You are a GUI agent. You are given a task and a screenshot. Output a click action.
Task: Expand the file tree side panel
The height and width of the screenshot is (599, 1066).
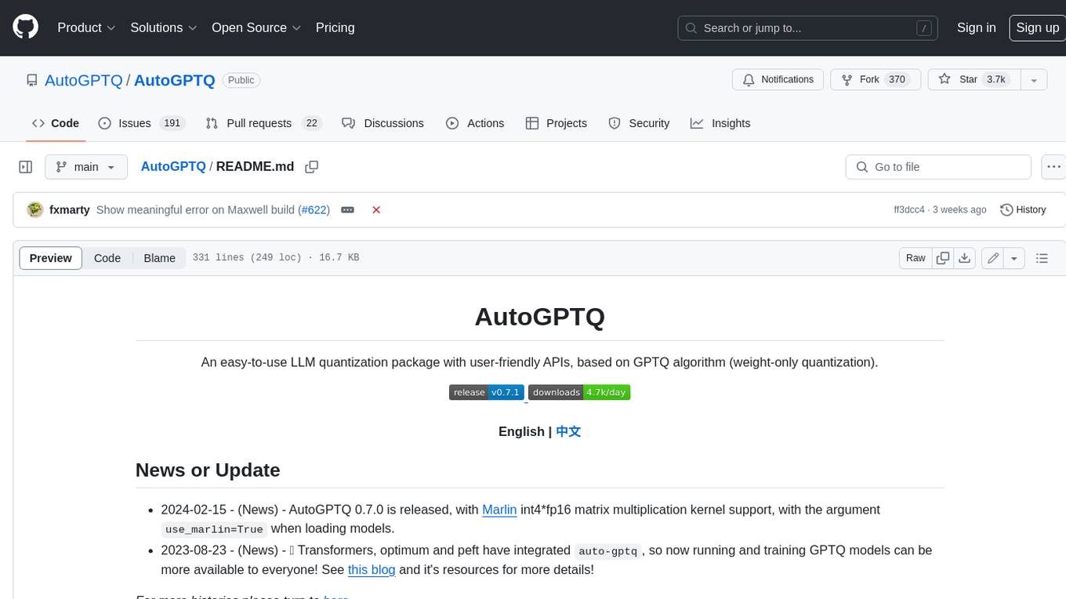pos(26,167)
